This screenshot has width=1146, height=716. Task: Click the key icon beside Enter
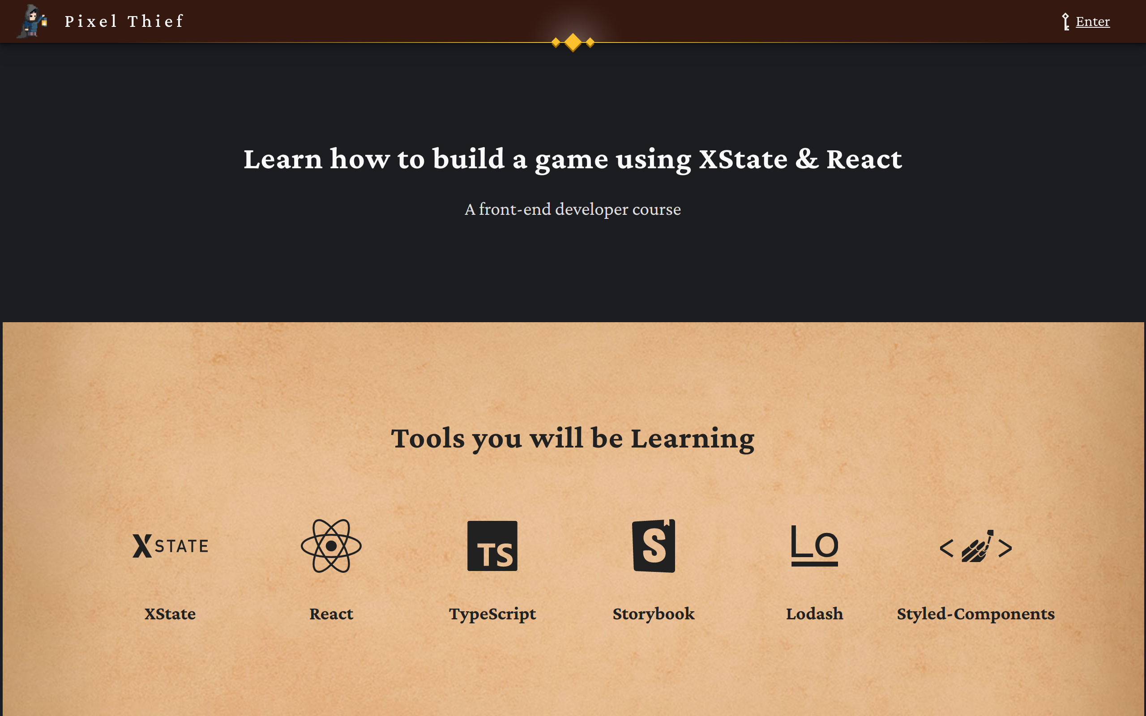pyautogui.click(x=1065, y=22)
